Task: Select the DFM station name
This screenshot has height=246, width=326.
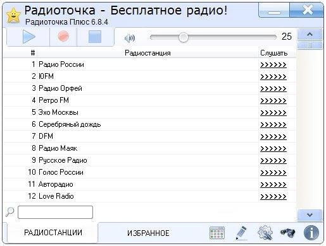Action: 46,136
